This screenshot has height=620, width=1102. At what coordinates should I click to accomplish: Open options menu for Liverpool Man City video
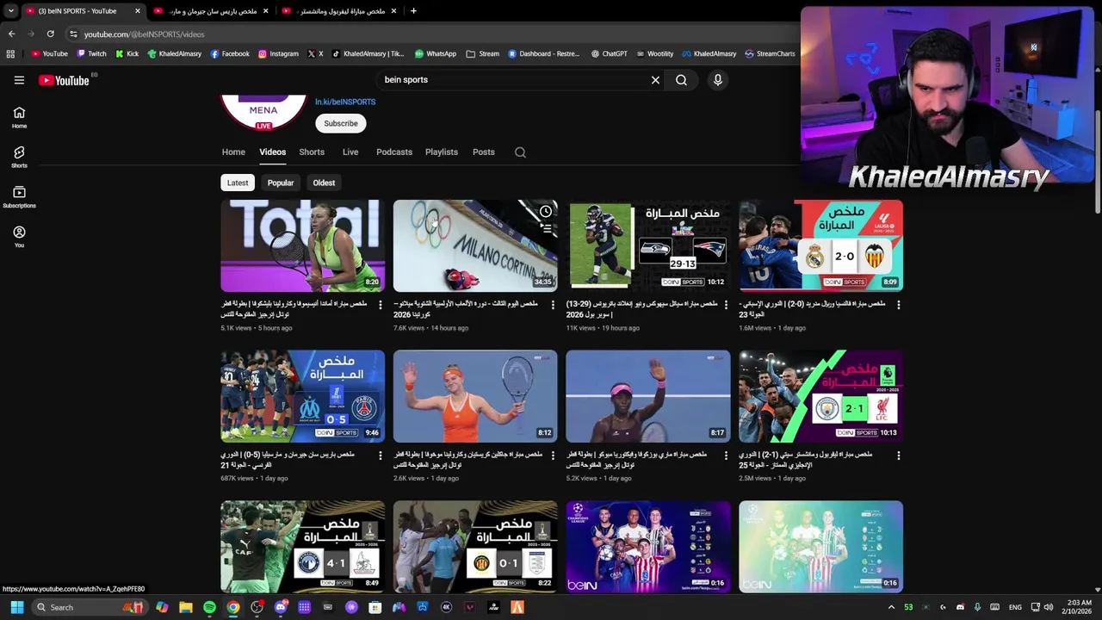(898, 455)
